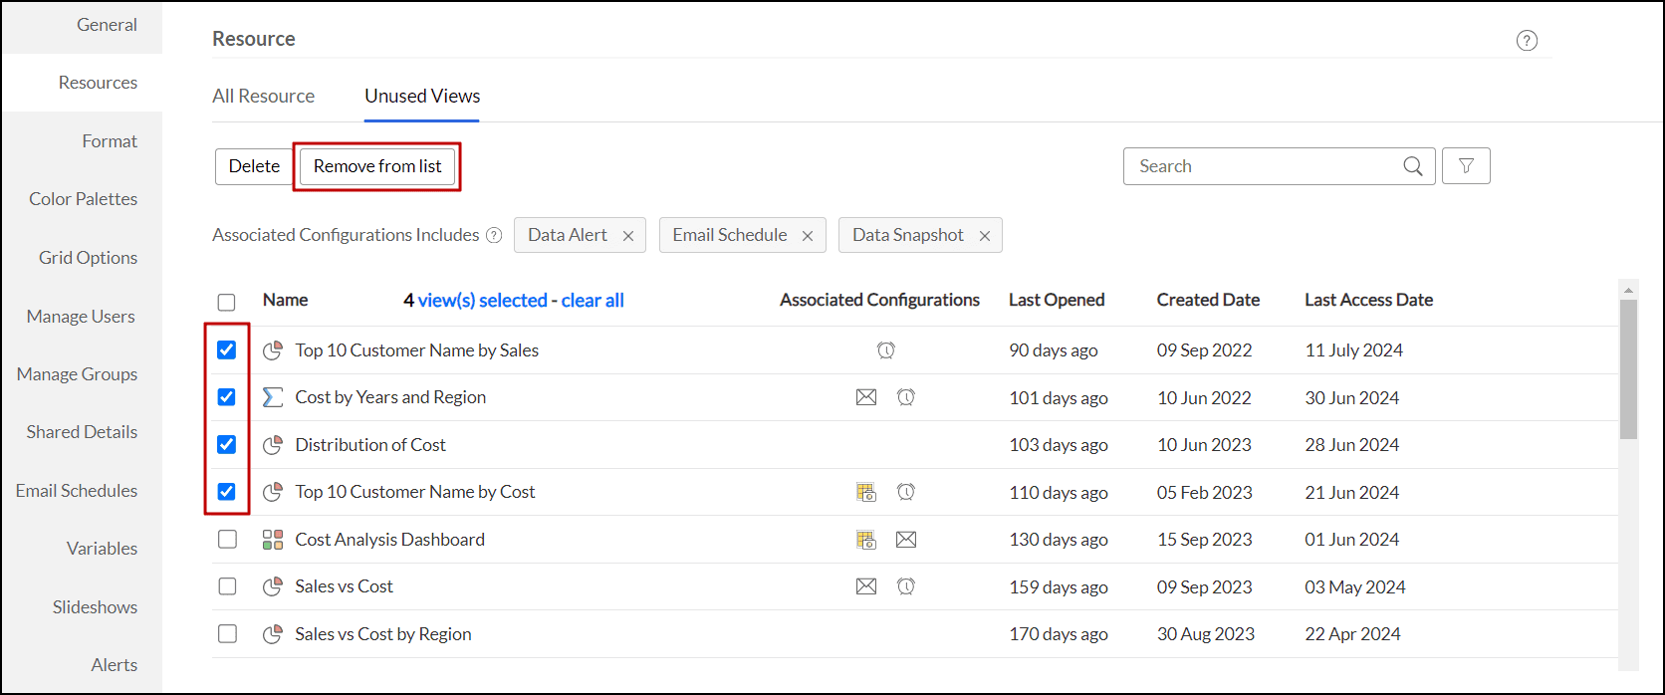Check the Sales vs Cost by Region checkbox
The height and width of the screenshot is (695, 1665).
[227, 634]
